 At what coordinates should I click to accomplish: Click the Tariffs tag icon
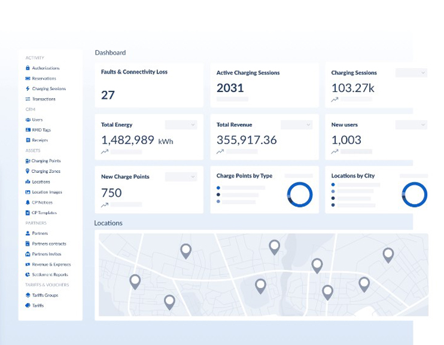click(28, 306)
